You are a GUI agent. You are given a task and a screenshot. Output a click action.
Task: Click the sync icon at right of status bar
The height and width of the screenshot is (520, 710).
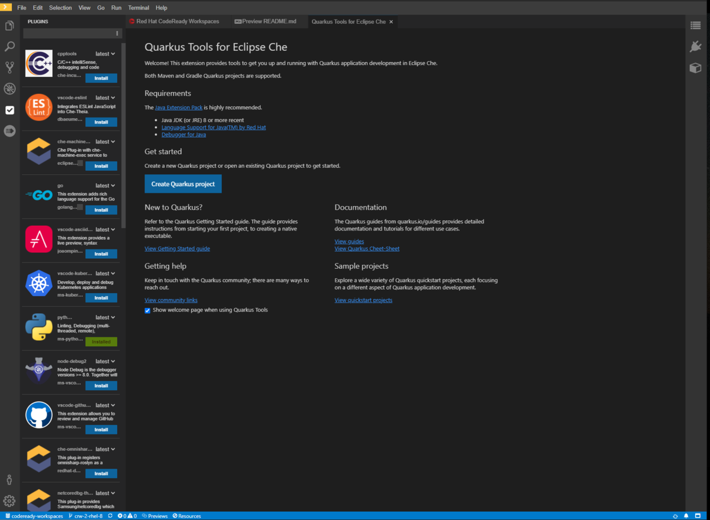pos(675,516)
